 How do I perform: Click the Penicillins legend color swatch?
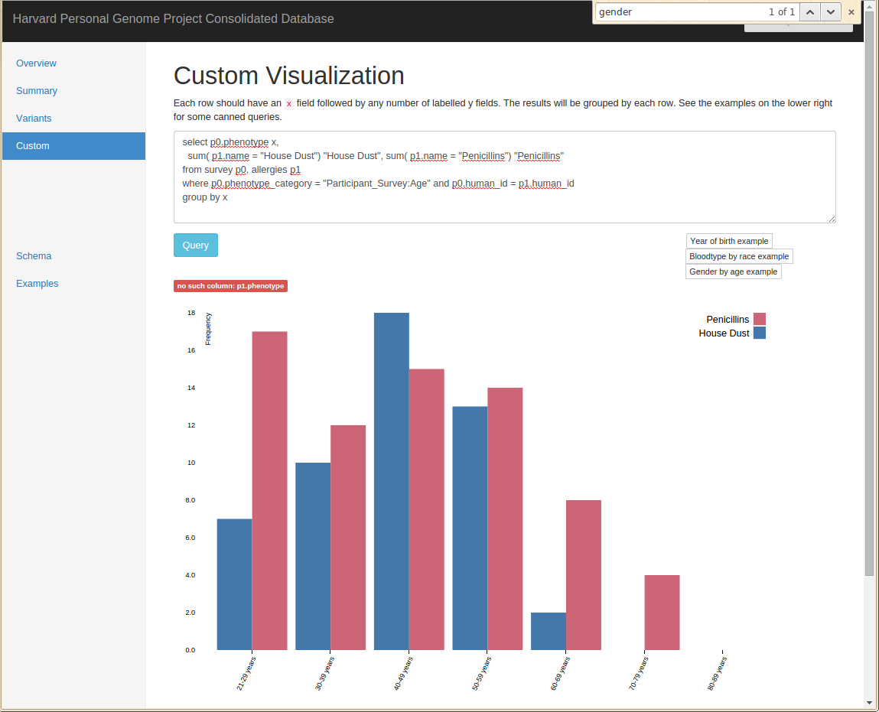(760, 319)
